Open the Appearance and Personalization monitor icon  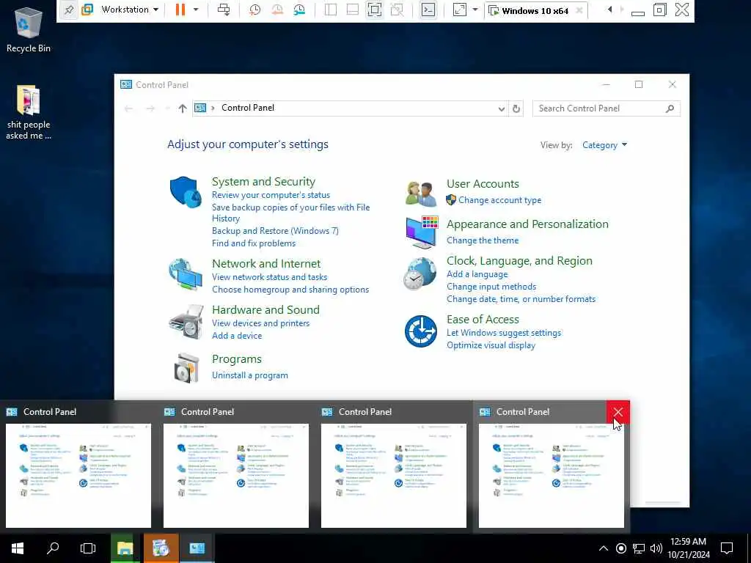(x=422, y=232)
